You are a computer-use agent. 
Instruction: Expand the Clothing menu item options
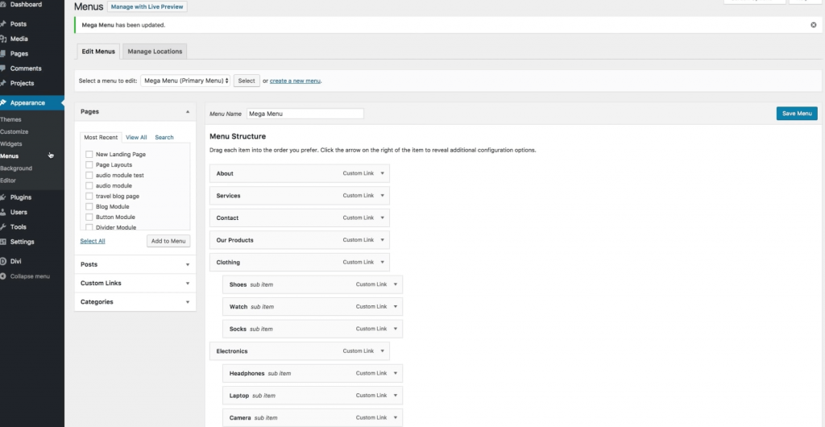click(383, 262)
